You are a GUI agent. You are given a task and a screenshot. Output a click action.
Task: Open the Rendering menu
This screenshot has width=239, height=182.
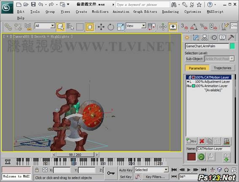pos(170,11)
